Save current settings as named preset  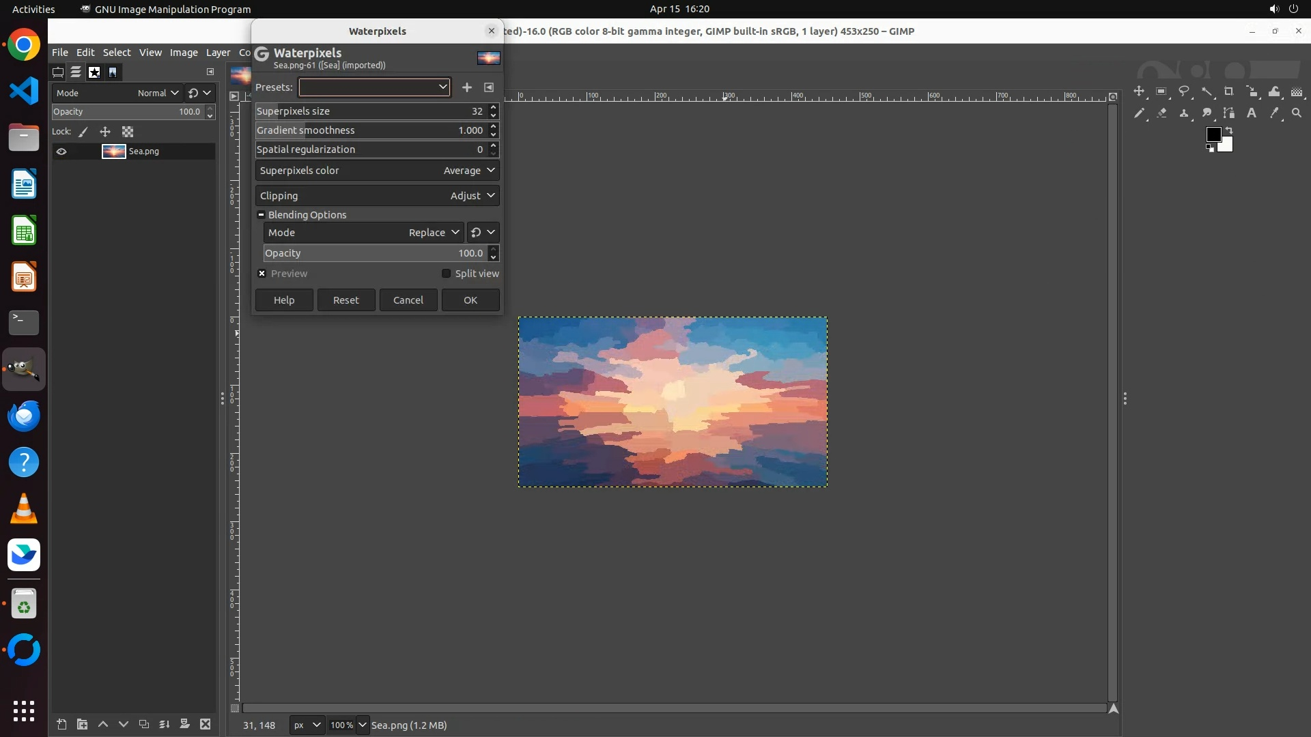[x=467, y=87]
